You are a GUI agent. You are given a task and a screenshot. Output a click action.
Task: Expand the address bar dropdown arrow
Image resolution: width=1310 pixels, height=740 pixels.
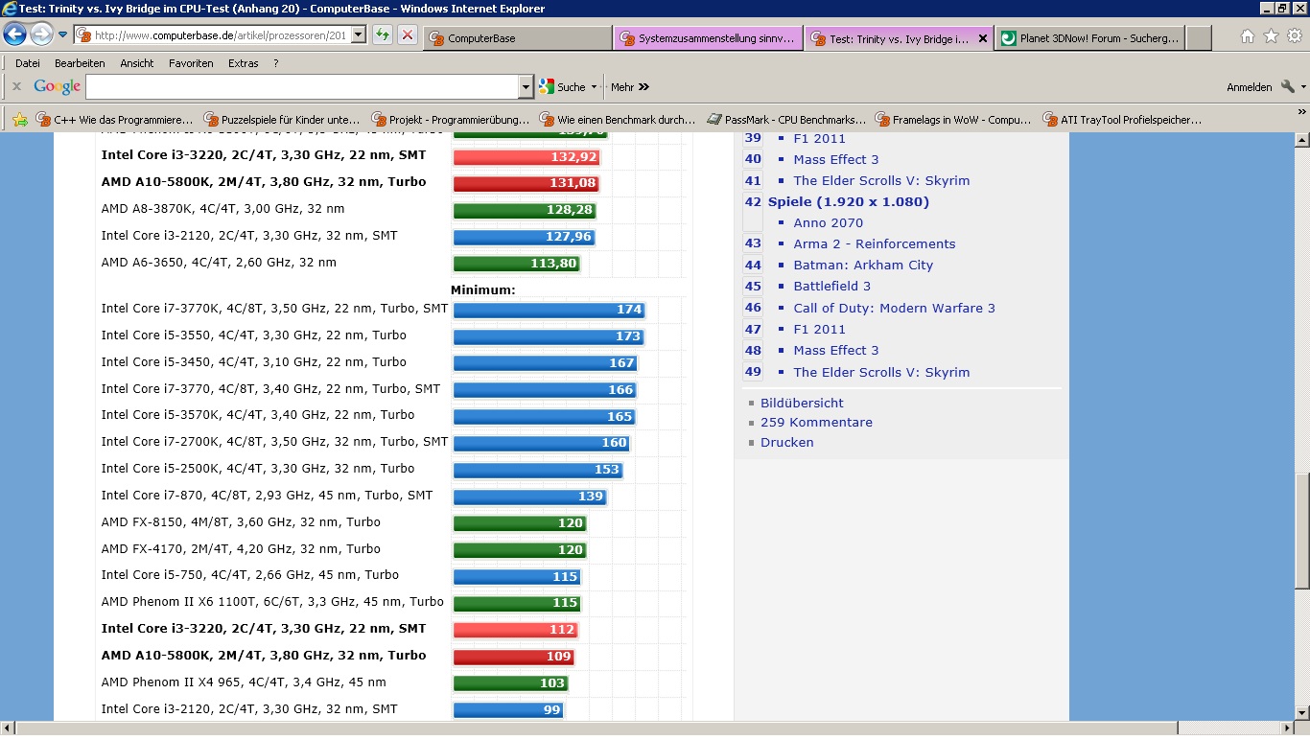[358, 35]
